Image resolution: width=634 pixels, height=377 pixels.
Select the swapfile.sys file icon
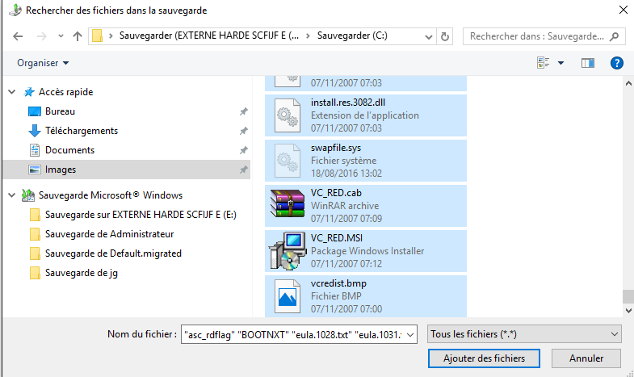[x=287, y=161]
